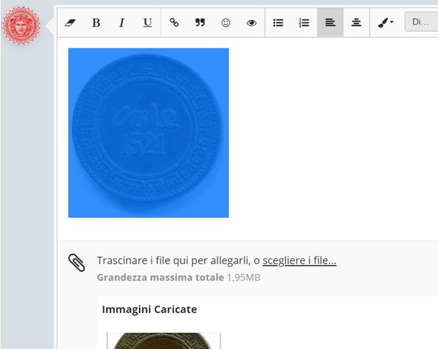Insert a link with chain icon
This screenshot has height=349, width=438.
coord(175,23)
